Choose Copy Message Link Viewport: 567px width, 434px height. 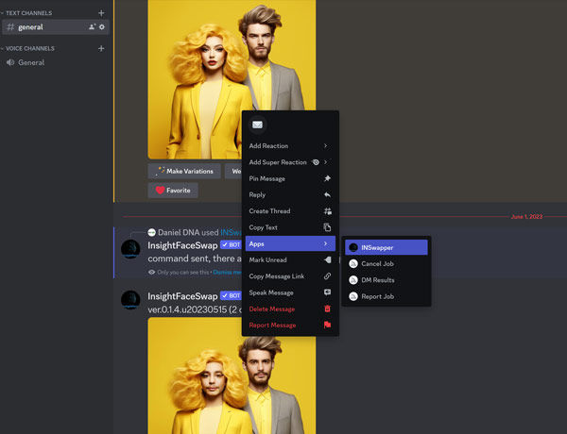[290, 276]
